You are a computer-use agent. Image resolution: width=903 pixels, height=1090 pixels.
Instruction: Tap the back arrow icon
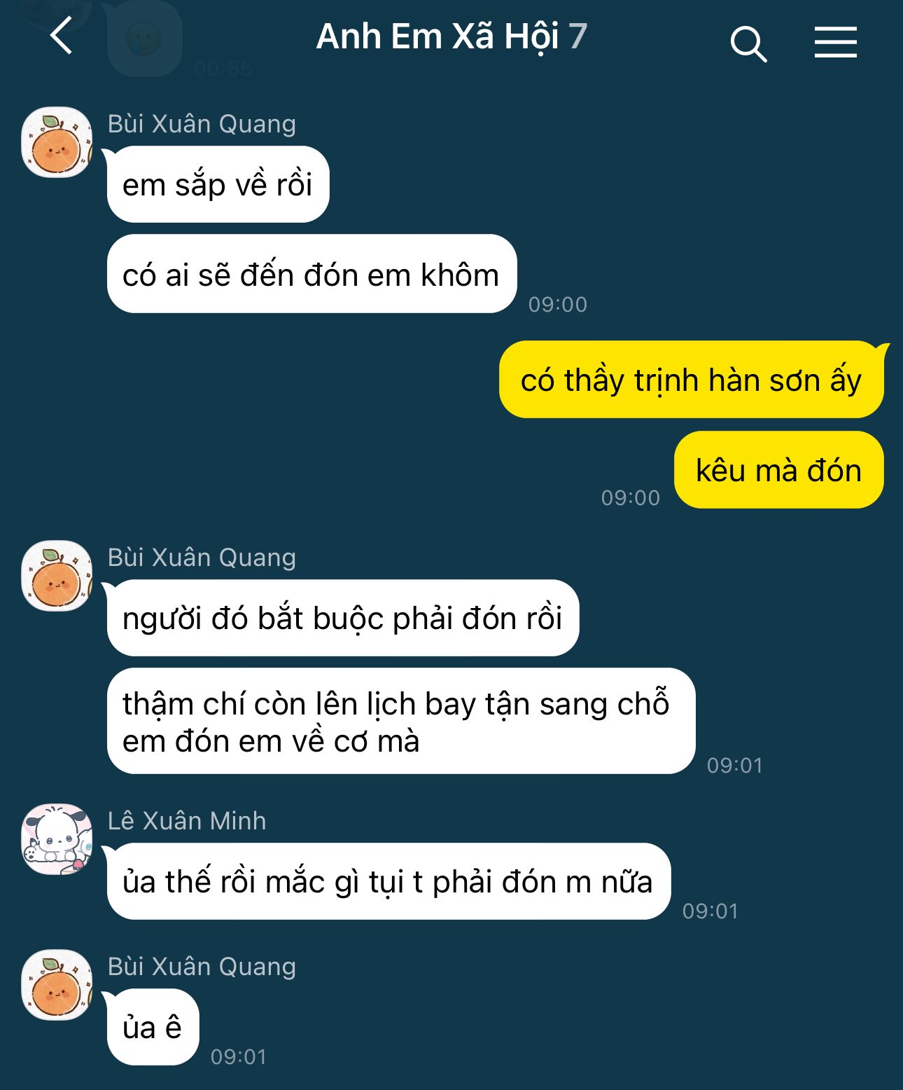click(62, 36)
